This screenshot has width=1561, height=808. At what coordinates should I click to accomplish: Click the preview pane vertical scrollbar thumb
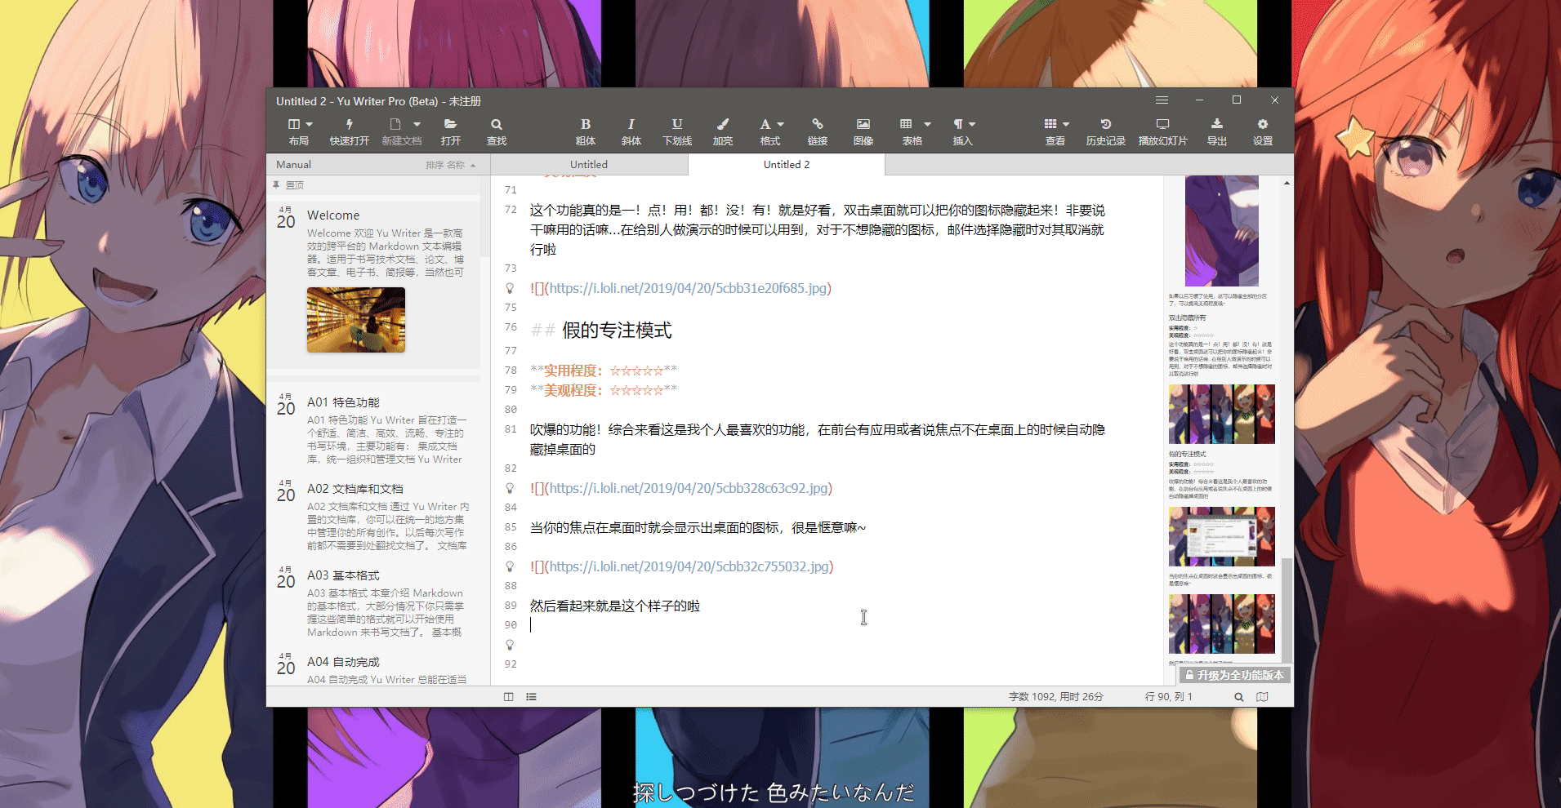point(1287,610)
